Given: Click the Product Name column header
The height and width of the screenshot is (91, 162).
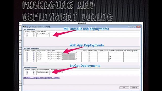Looking at the screenshot, I should point(42,32).
